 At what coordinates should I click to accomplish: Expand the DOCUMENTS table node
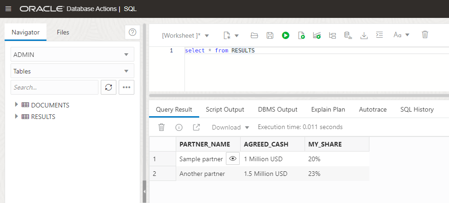pyautogui.click(x=17, y=105)
